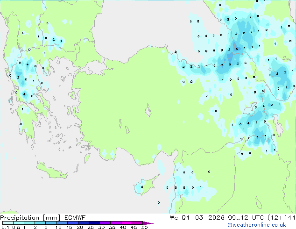Screen dimensions: 296x229
Task: Click the date 'We 04-03-2026'
Action: [197, 218]
